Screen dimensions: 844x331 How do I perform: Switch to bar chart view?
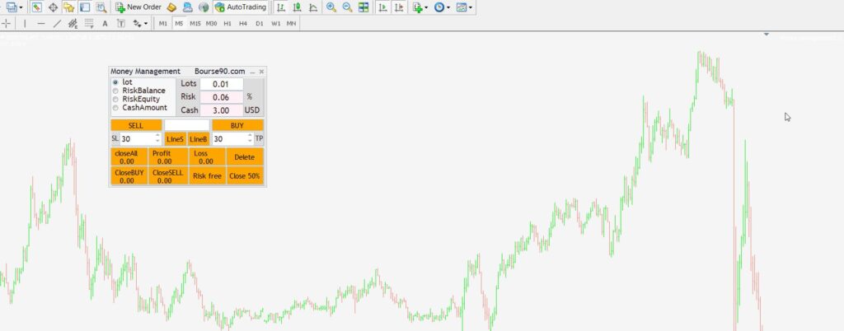point(281,7)
